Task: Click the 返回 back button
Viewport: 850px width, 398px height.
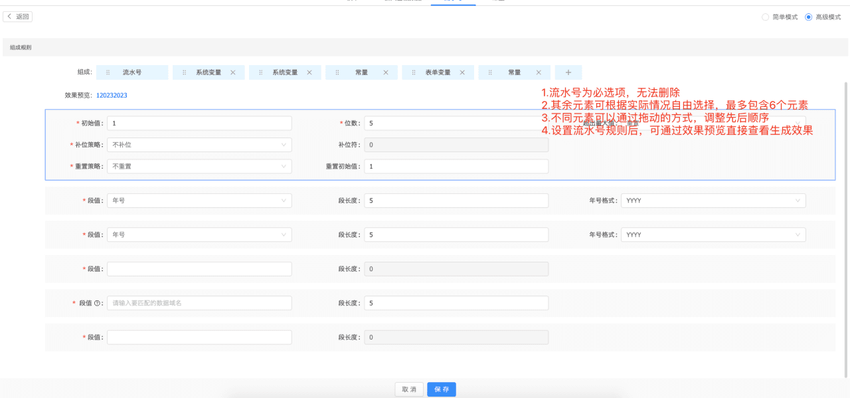Action: click(18, 17)
